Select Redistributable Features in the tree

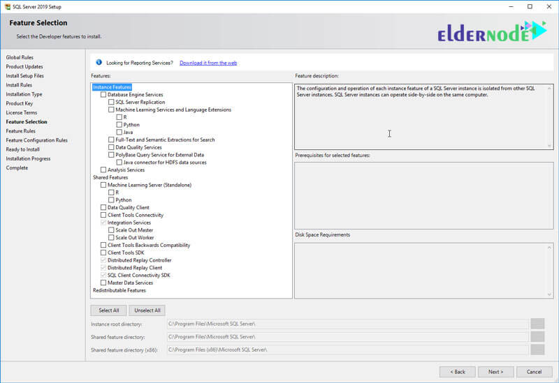tap(119, 290)
